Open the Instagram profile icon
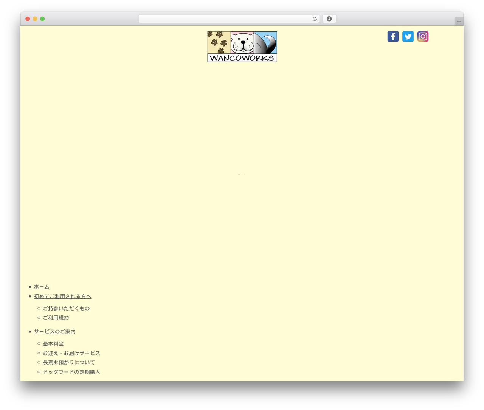This screenshot has width=484, height=410. 423,36
